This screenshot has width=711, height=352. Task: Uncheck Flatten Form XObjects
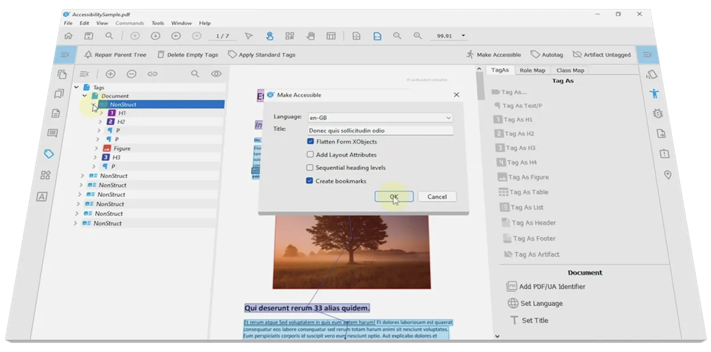(310, 141)
